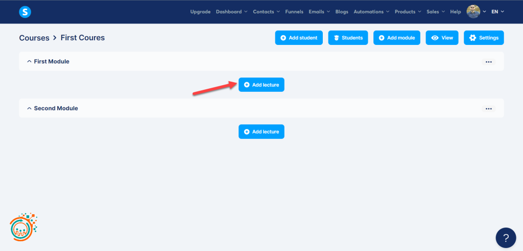The image size is (523, 251).
Task: Open three-dots menu for Second Module
Action: 488,109
